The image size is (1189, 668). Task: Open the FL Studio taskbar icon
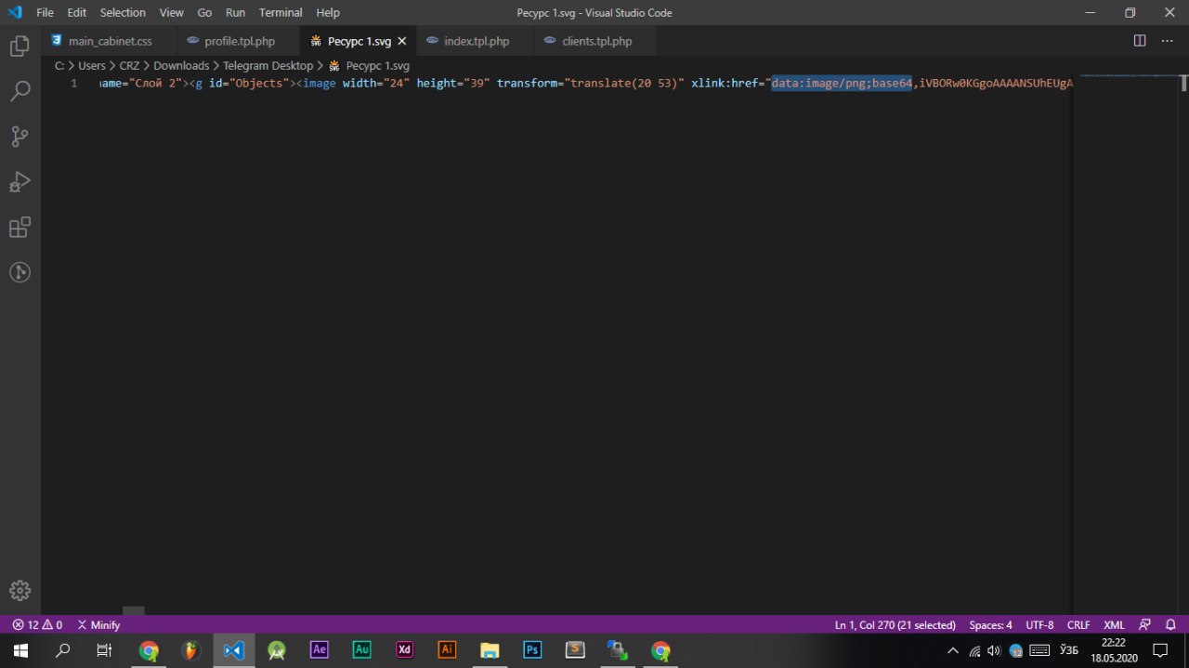pyautogui.click(x=190, y=650)
